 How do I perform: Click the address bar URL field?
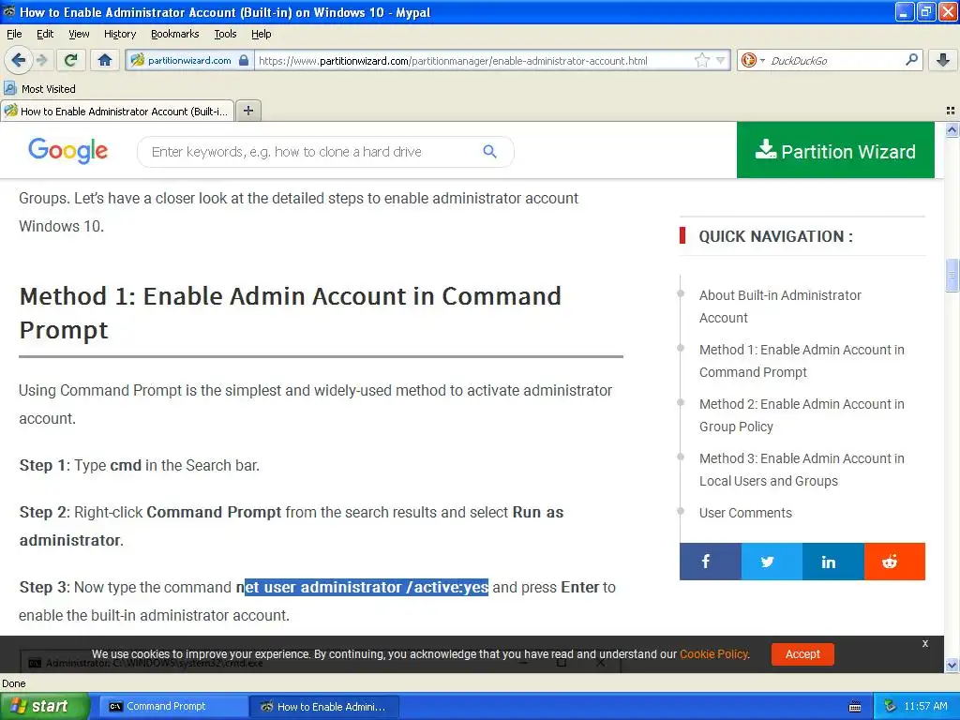[474, 61]
